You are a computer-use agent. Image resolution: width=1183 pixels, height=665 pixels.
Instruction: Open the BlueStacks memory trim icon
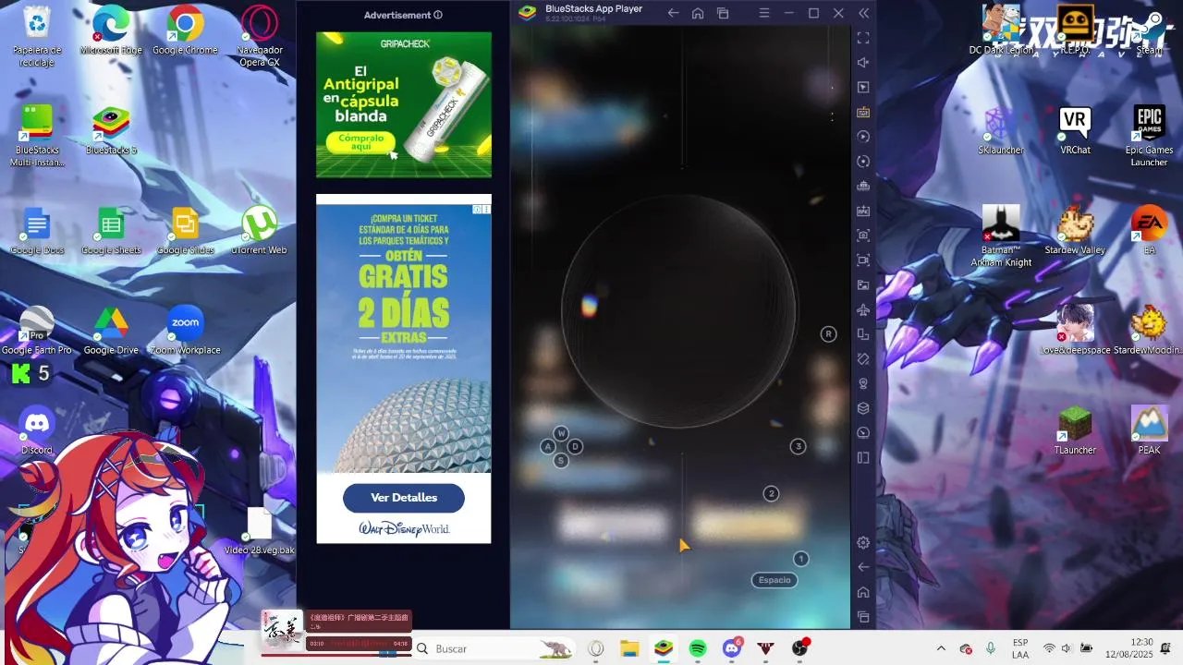(863, 186)
